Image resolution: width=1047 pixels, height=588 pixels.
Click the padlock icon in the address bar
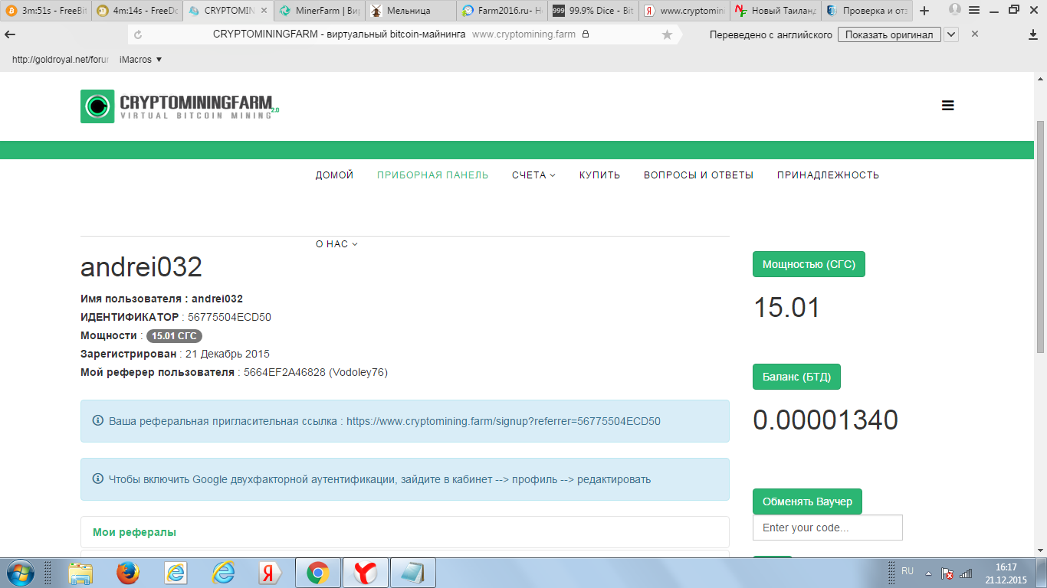[x=586, y=34]
